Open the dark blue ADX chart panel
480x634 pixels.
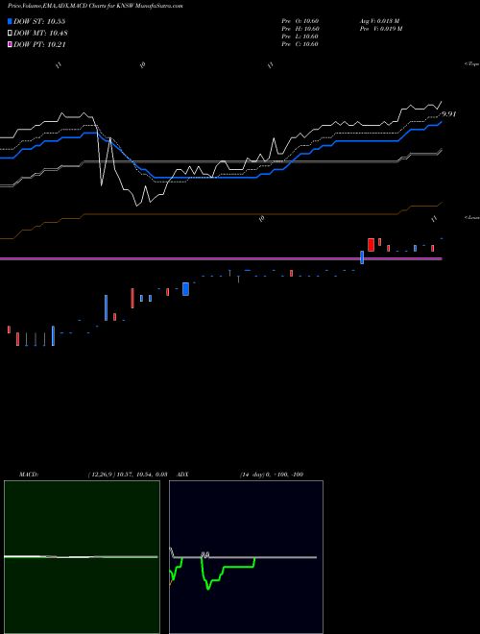pos(246,557)
